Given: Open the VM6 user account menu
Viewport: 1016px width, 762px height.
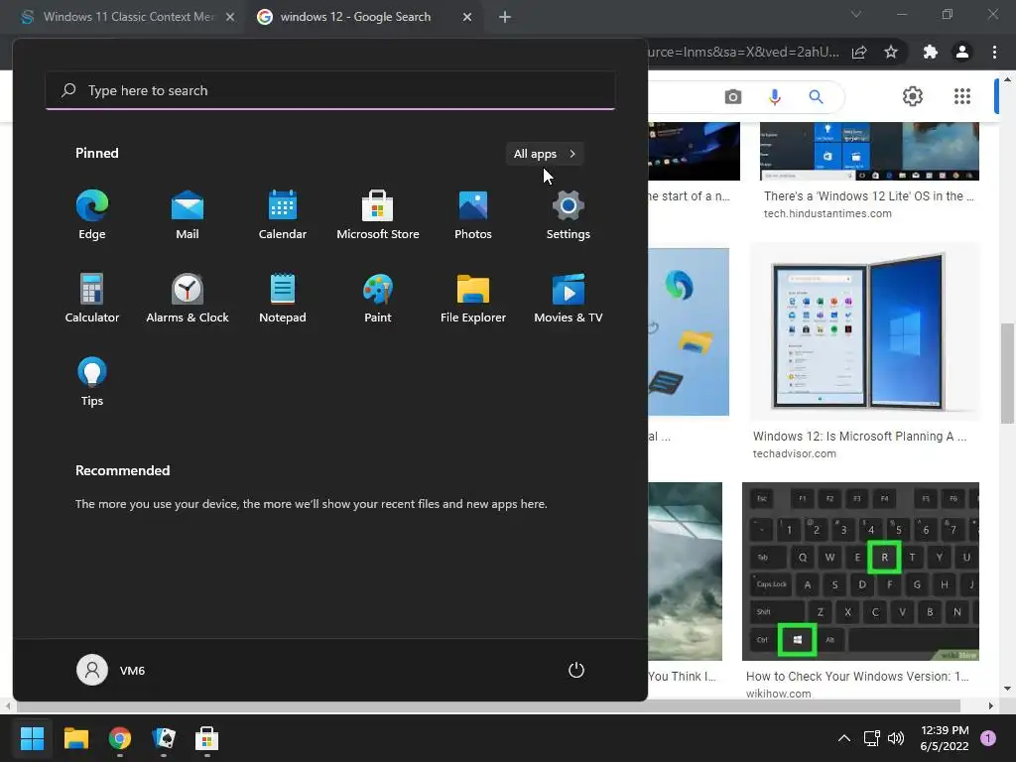Looking at the screenshot, I should (x=111, y=670).
